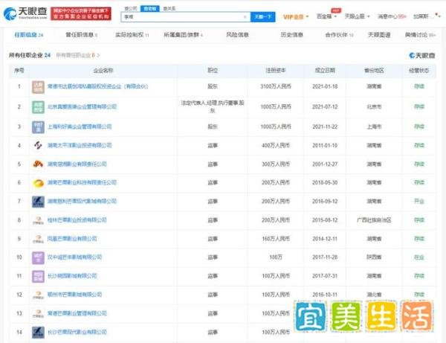This screenshot has height=343, width=446.
Task: Open the orange logo of company row 5
Action: (x=38, y=164)
